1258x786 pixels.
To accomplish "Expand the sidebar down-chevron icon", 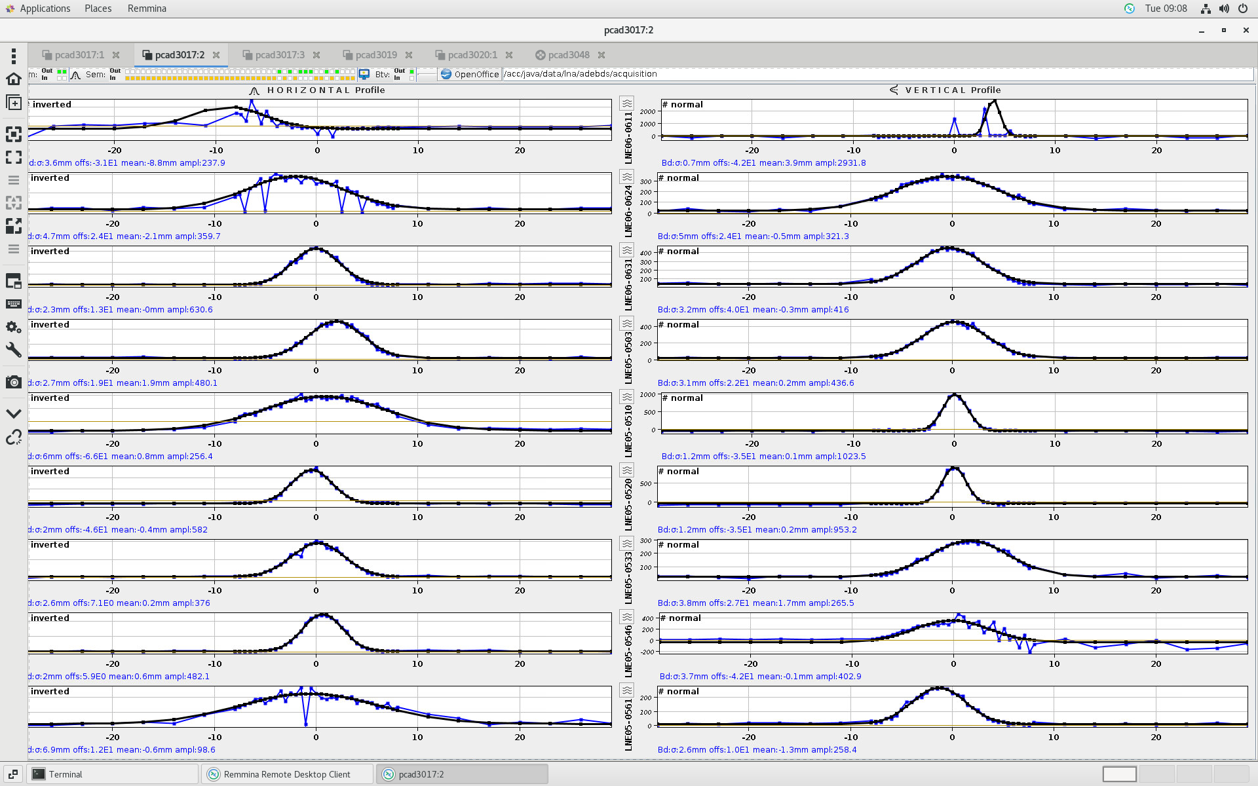I will point(14,413).
